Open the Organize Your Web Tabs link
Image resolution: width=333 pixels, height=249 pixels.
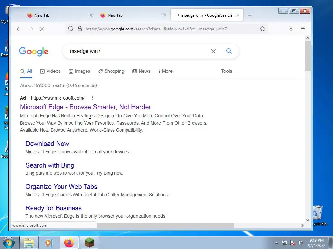click(x=61, y=186)
